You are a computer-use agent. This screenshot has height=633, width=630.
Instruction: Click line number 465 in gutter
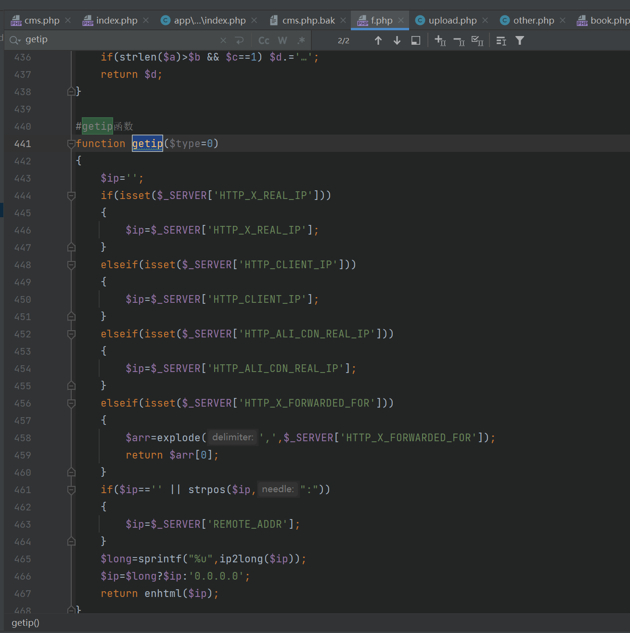[23, 559]
